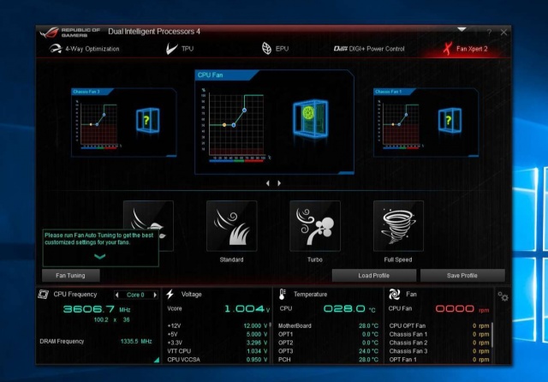Image resolution: width=548 pixels, height=382 pixels.
Task: Click the Voltage lightning bolt icon
Action: click(170, 295)
